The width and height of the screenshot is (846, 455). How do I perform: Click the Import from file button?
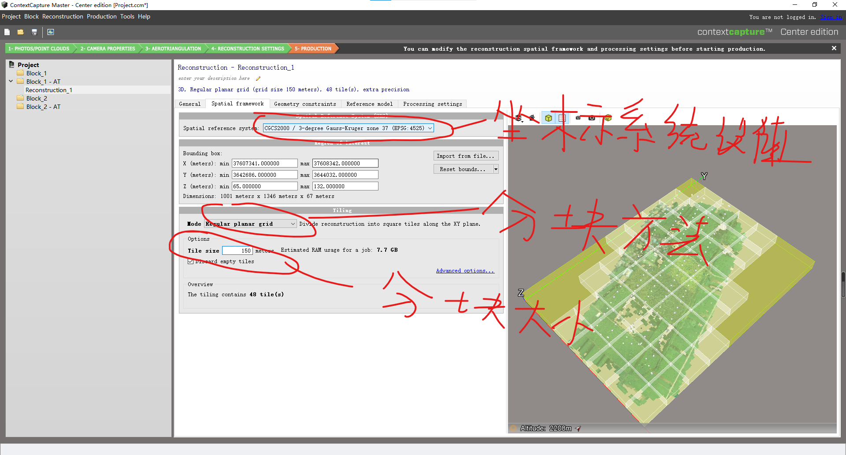[466, 156]
